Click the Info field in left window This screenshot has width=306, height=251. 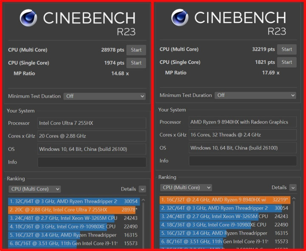click(92, 162)
